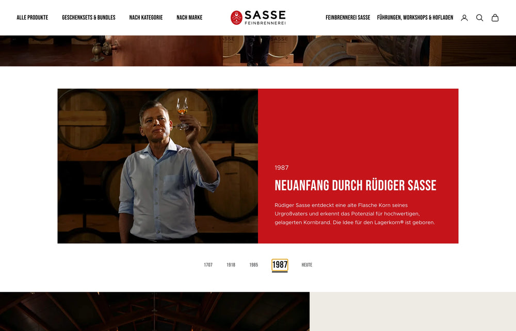Viewport: 516px width, 331px height.
Task: Click the Sasse Feinbrennerei logo
Action: pos(258,18)
